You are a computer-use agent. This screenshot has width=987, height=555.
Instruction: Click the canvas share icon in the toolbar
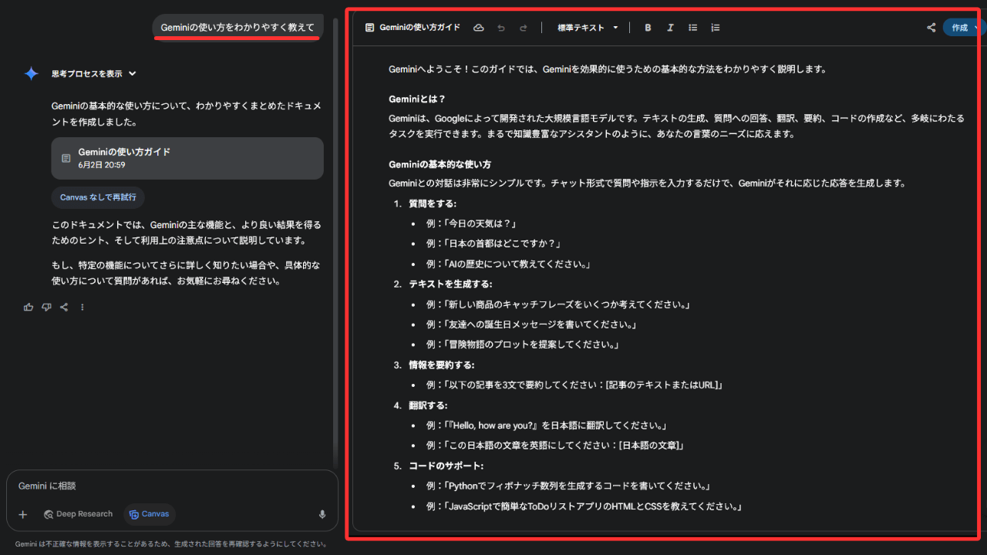931,28
